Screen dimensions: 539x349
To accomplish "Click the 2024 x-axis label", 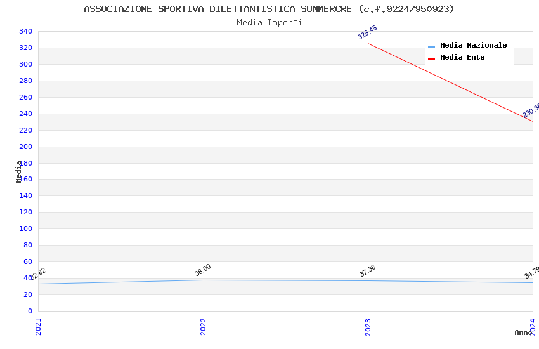I will [533, 327].
